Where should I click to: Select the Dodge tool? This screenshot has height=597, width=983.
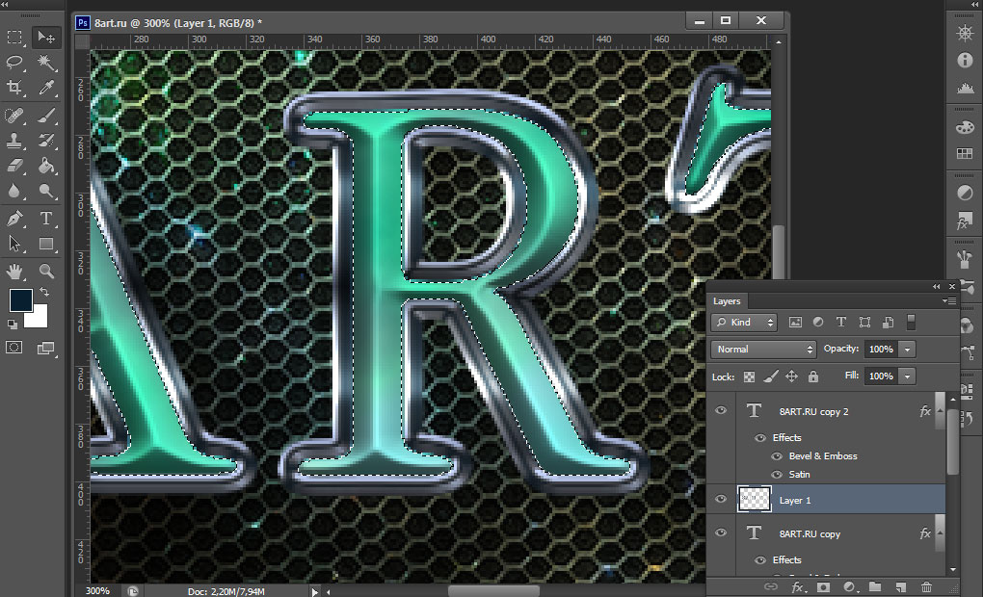coord(45,191)
